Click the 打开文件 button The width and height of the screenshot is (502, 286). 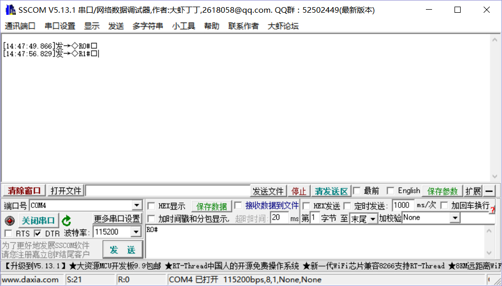66,191
